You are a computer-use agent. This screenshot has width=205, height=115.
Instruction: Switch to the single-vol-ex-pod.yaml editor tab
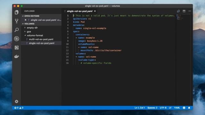click(80, 11)
